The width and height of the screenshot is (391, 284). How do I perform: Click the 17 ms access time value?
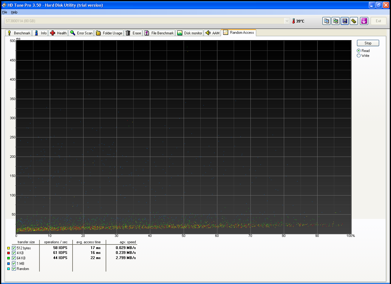click(x=96, y=248)
